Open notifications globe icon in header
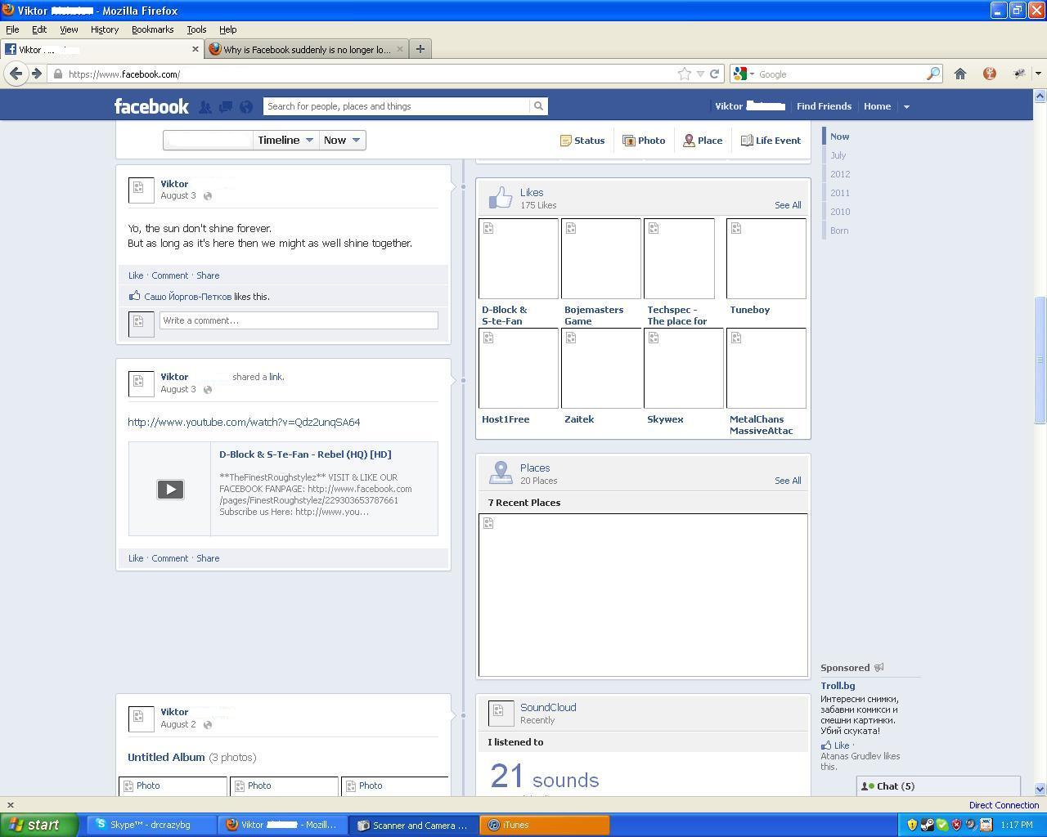 pyautogui.click(x=246, y=106)
